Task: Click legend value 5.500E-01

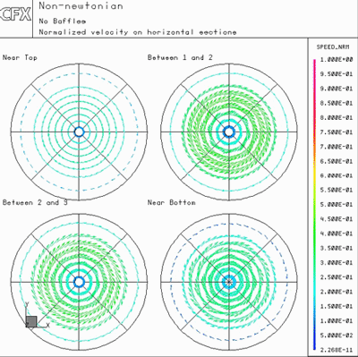Action: coord(337,190)
